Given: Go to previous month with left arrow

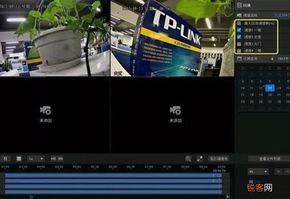Looking at the screenshot, I should pos(272,59).
